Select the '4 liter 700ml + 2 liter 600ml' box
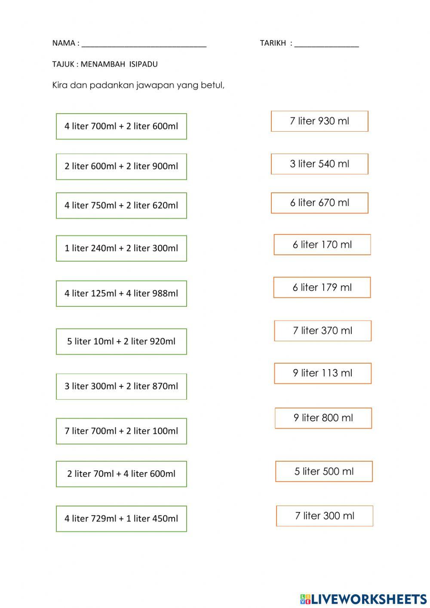 click(121, 127)
